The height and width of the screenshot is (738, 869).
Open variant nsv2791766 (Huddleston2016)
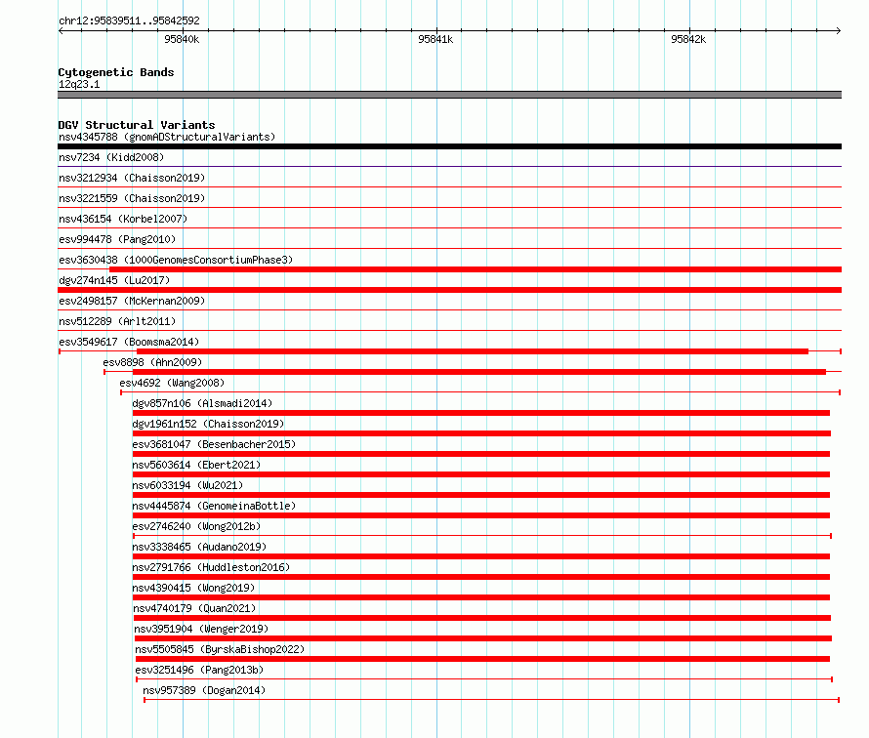(211, 567)
